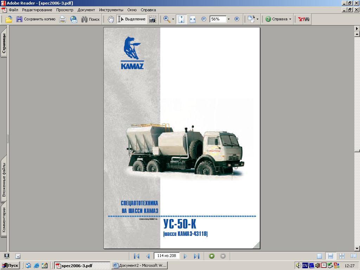This screenshot has height=270, width=360.
Task: Click the vertical scrollbar down arrow
Action: coord(357,249)
